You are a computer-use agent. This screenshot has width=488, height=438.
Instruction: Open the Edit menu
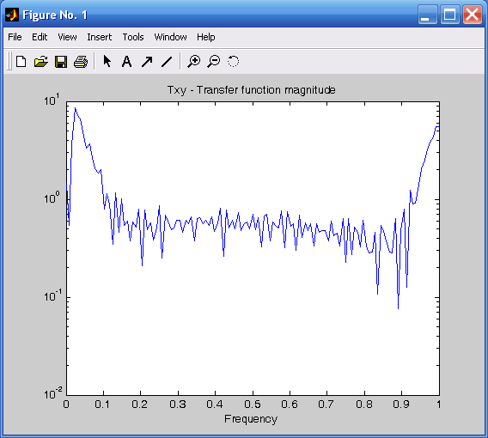[40, 37]
